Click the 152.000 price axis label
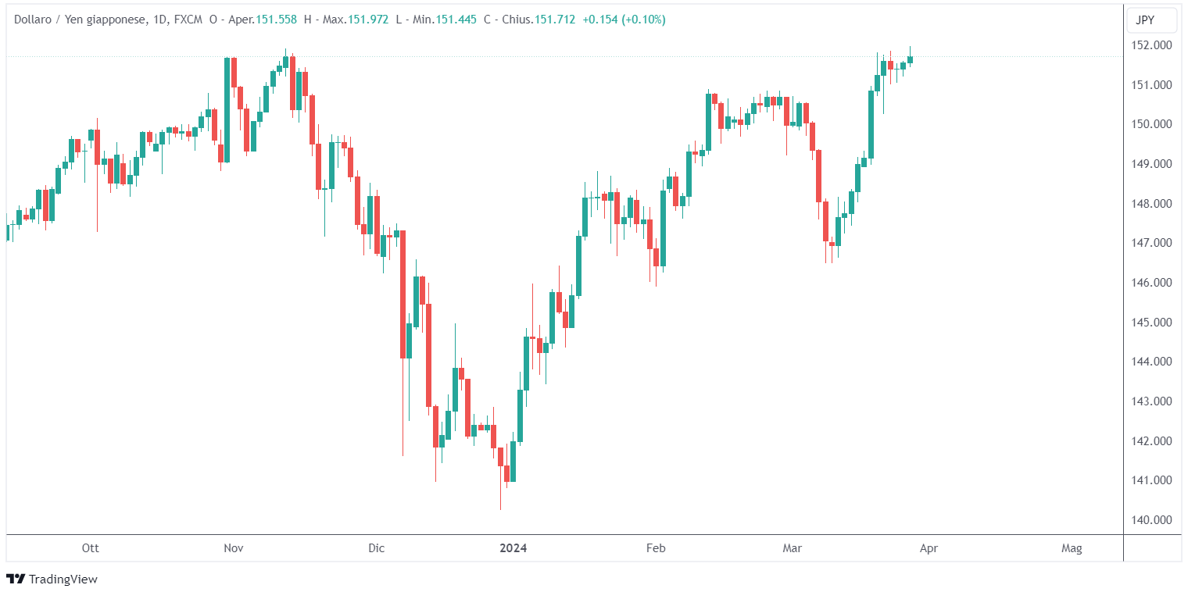The height and width of the screenshot is (592, 1188). 1152,45
